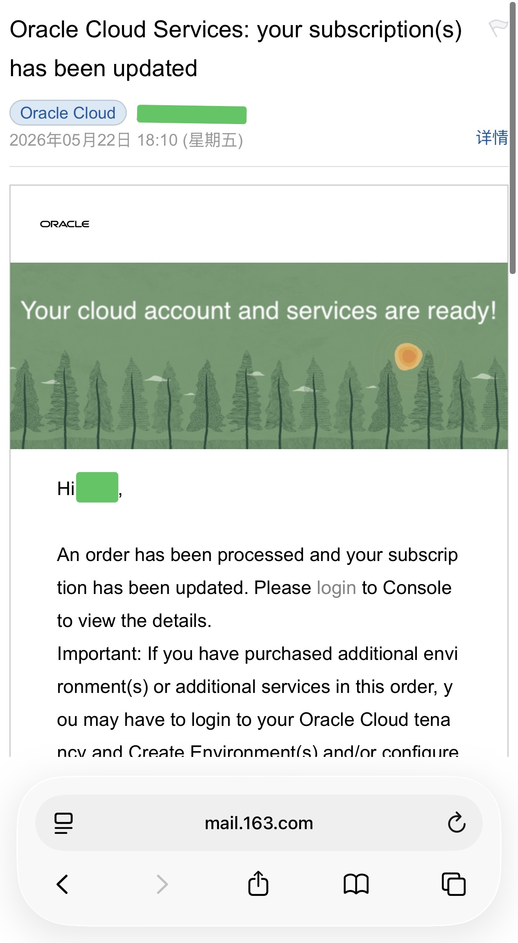Open the share sheet icon

pyautogui.click(x=258, y=883)
